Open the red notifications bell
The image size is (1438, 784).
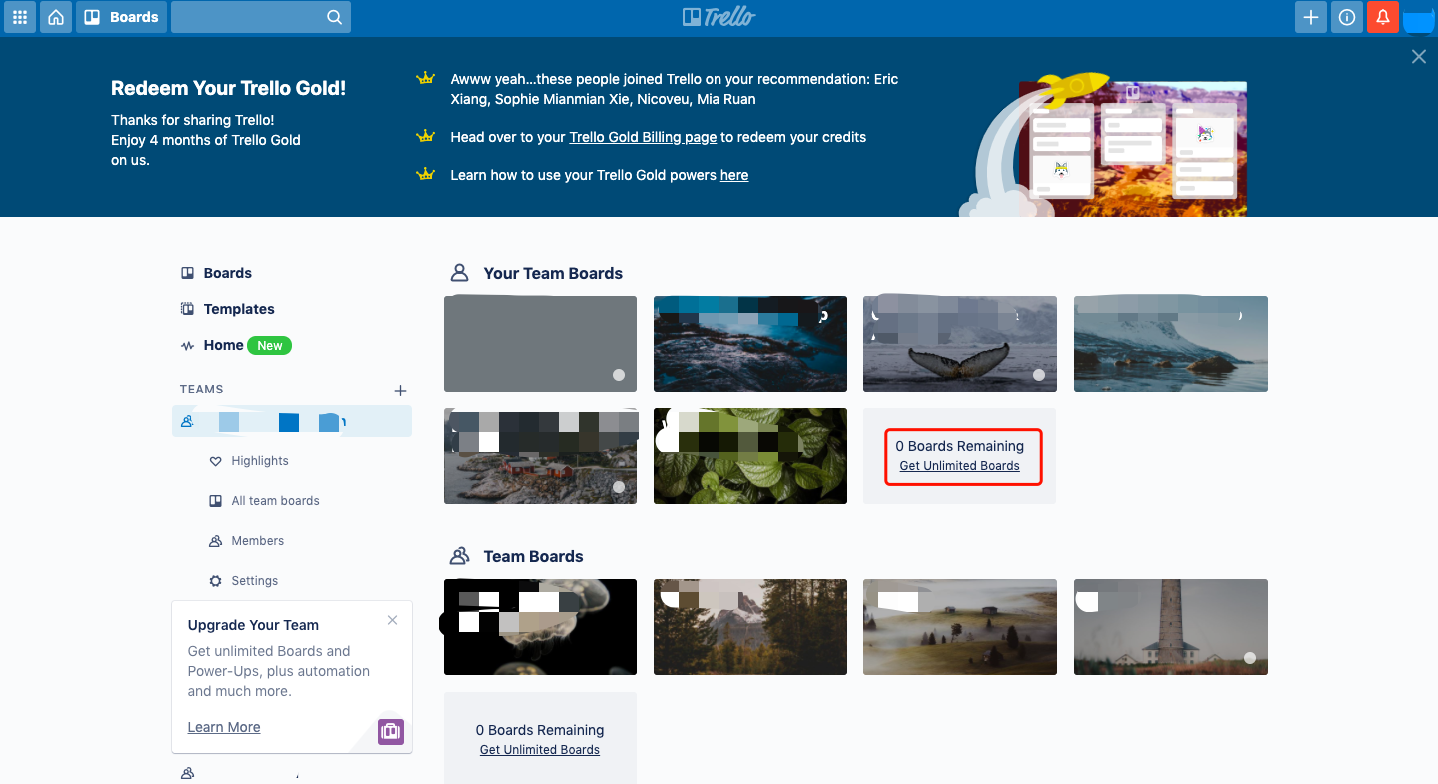tap(1383, 17)
